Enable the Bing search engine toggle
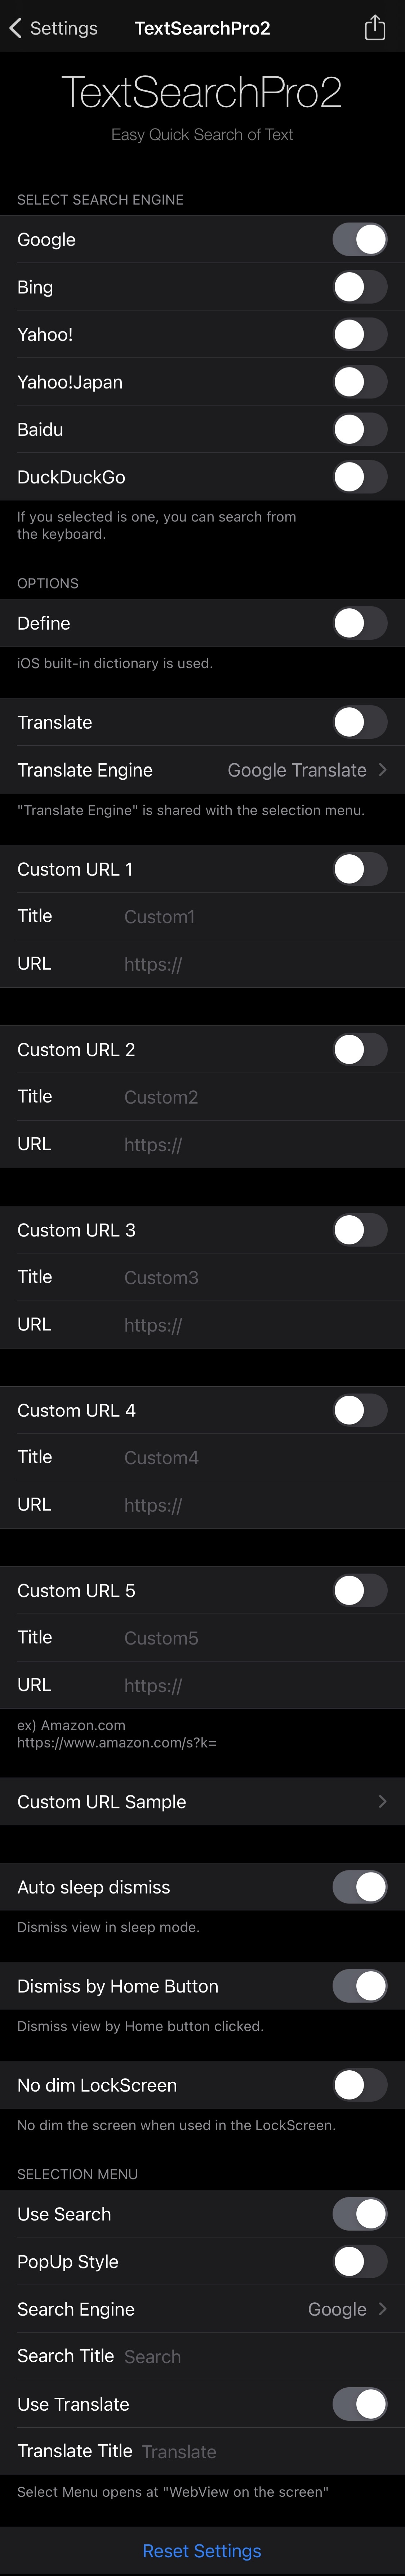 (x=360, y=287)
